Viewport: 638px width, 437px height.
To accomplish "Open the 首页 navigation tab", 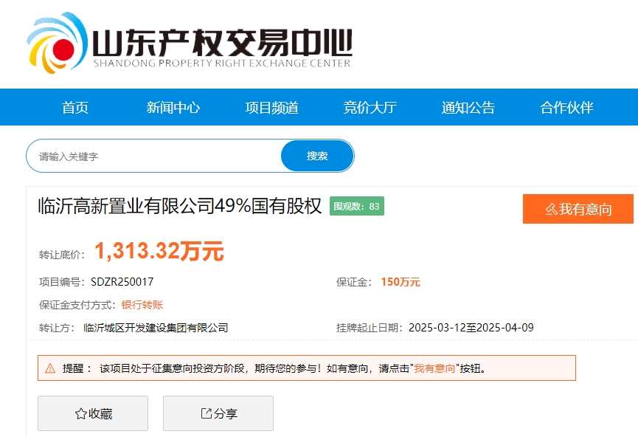I will [x=75, y=108].
